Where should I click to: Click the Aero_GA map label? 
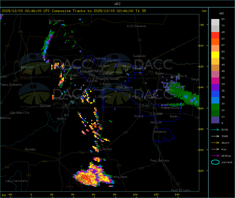click(x=156, y=122)
